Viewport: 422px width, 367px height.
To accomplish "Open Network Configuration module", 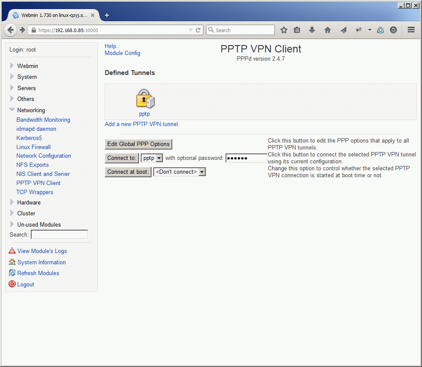I will pyautogui.click(x=44, y=156).
